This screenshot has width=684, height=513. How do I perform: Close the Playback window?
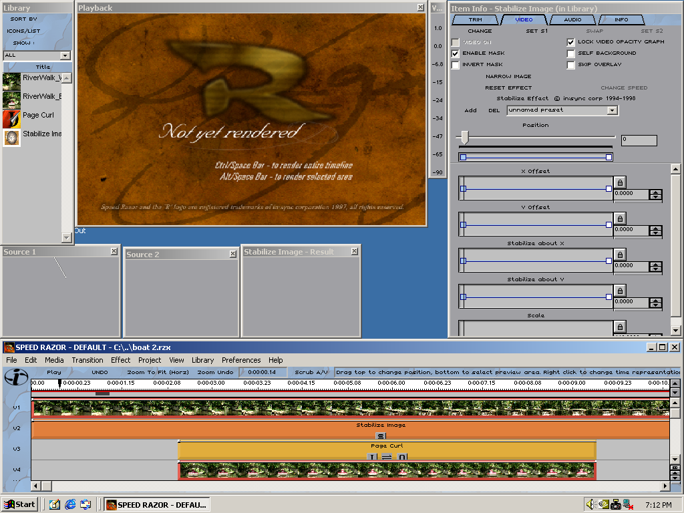coord(421,7)
